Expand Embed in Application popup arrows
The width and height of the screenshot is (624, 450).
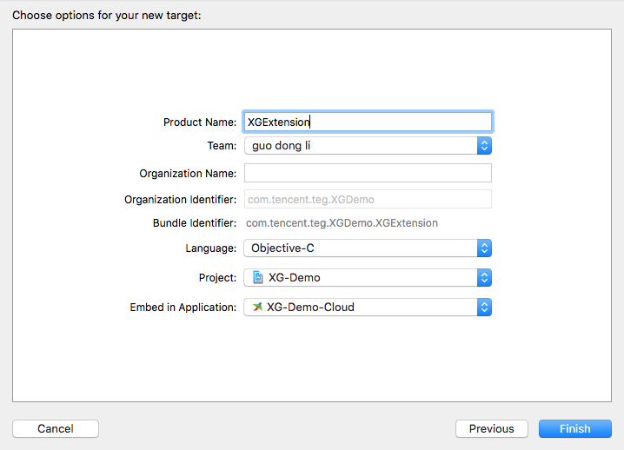(485, 307)
